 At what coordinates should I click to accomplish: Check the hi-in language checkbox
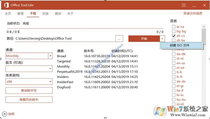pyautogui.click(x=174, y=95)
